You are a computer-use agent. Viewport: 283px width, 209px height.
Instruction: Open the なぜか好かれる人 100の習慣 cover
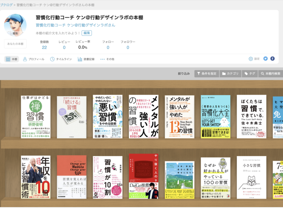point(216,178)
